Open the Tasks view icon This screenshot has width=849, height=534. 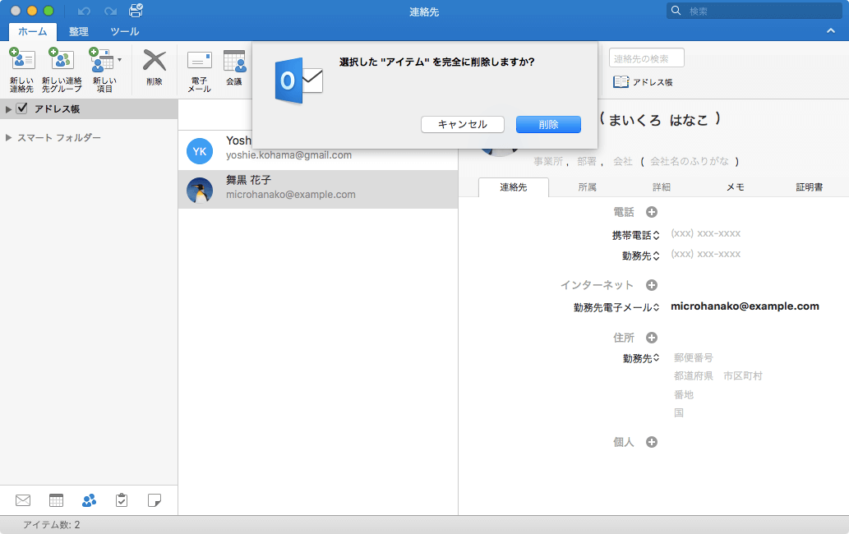tap(122, 499)
